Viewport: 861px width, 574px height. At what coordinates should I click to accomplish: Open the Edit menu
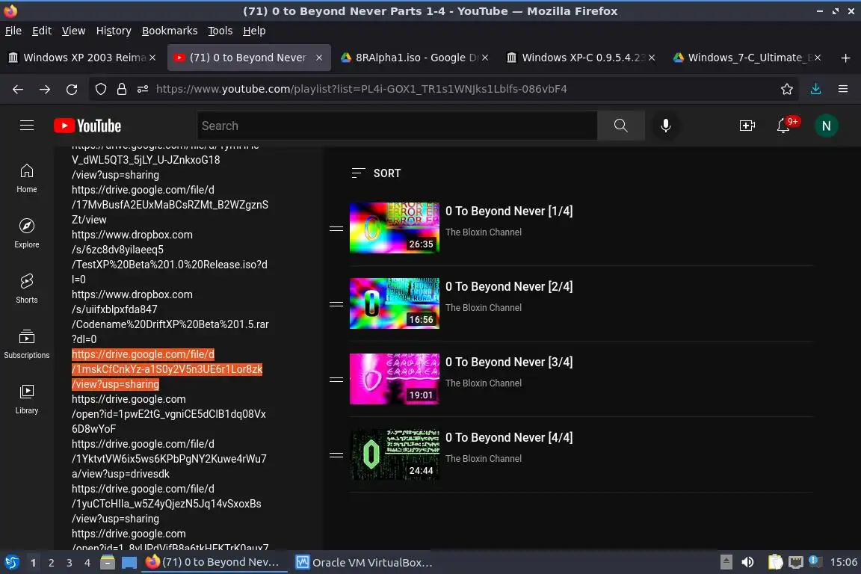(x=42, y=31)
